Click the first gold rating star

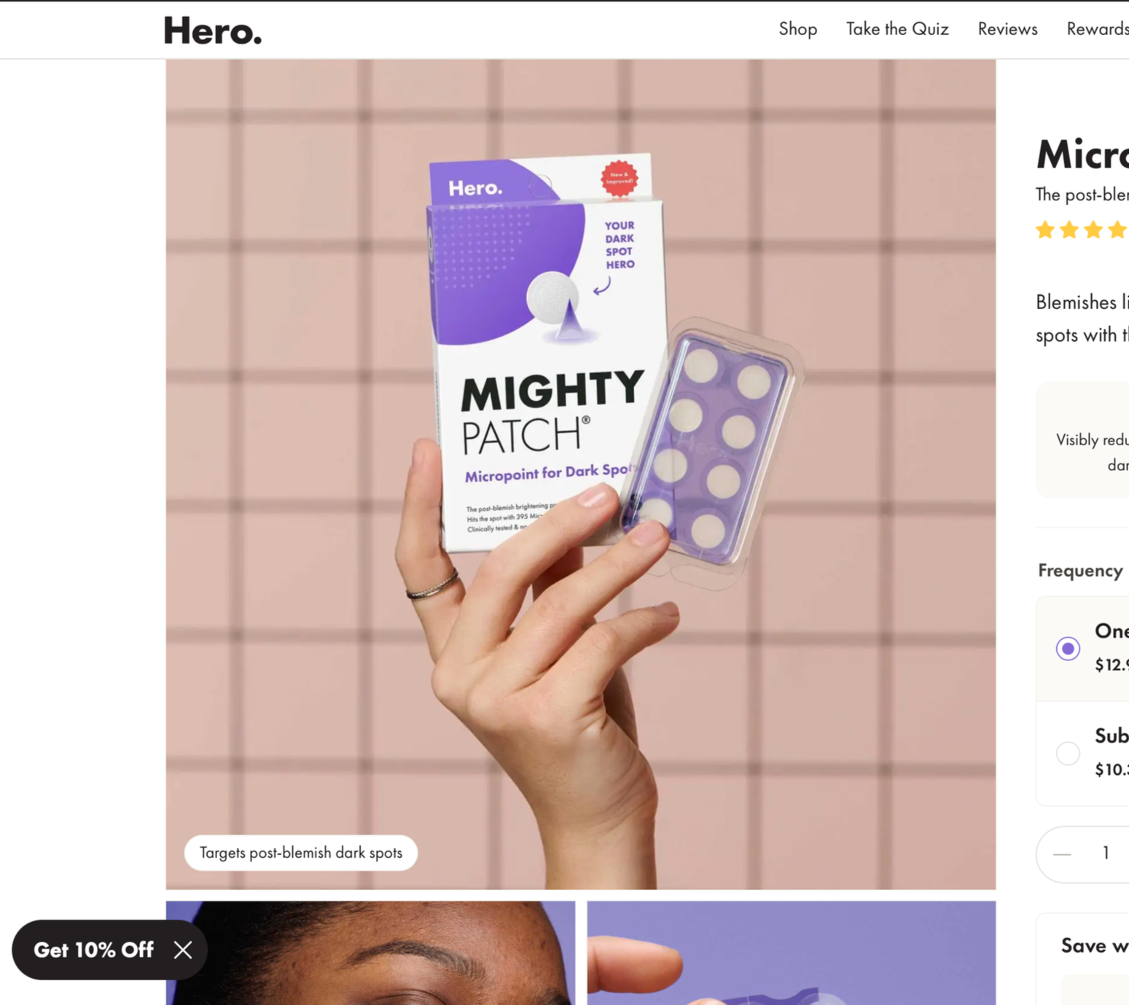pos(1045,230)
